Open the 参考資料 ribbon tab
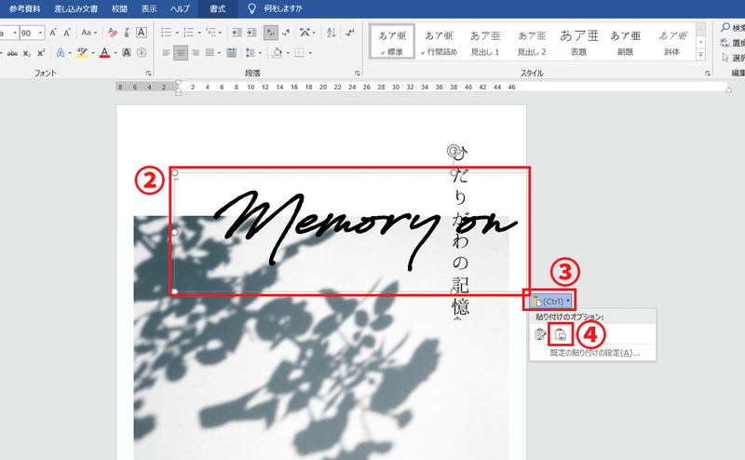The width and height of the screenshot is (745, 460). (x=25, y=8)
